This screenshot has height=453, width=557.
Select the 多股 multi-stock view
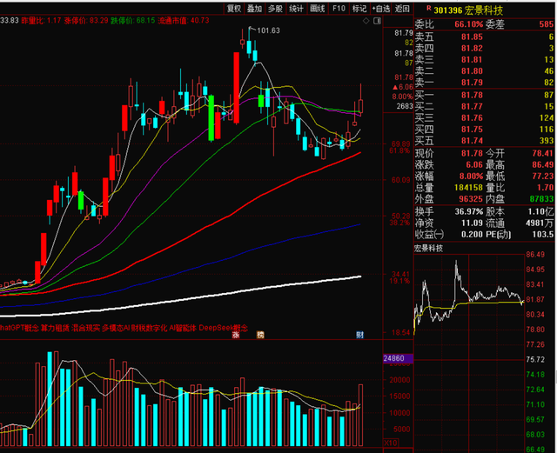275,9
